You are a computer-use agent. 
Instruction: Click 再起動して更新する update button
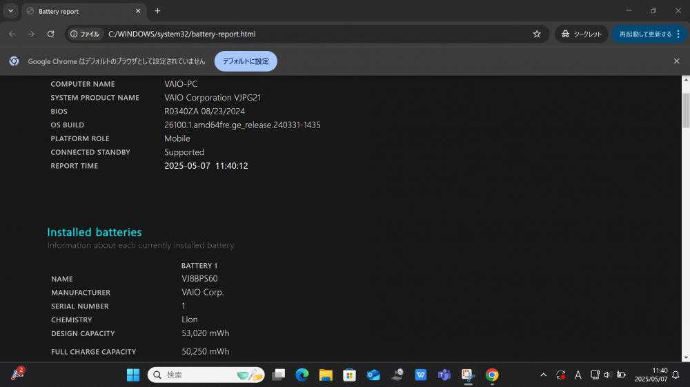[646, 34]
